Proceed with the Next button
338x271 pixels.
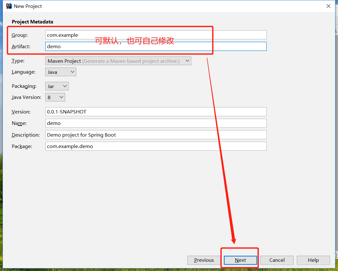pyautogui.click(x=240, y=260)
